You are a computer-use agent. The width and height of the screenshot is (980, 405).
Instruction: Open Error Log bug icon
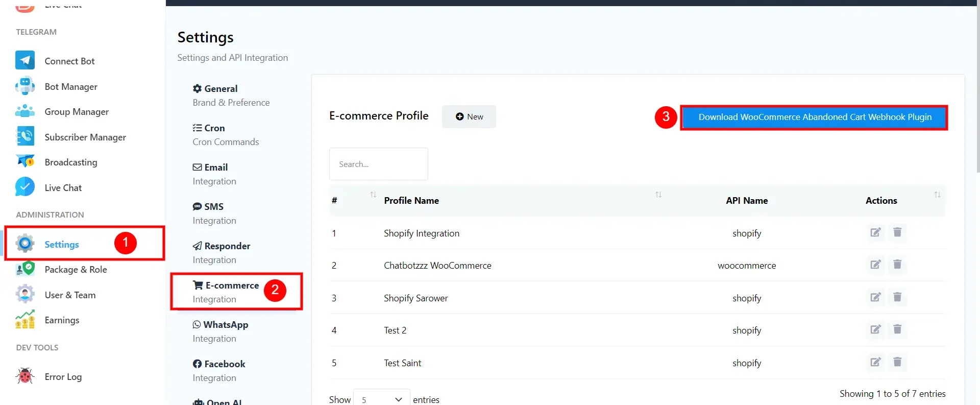(x=25, y=376)
